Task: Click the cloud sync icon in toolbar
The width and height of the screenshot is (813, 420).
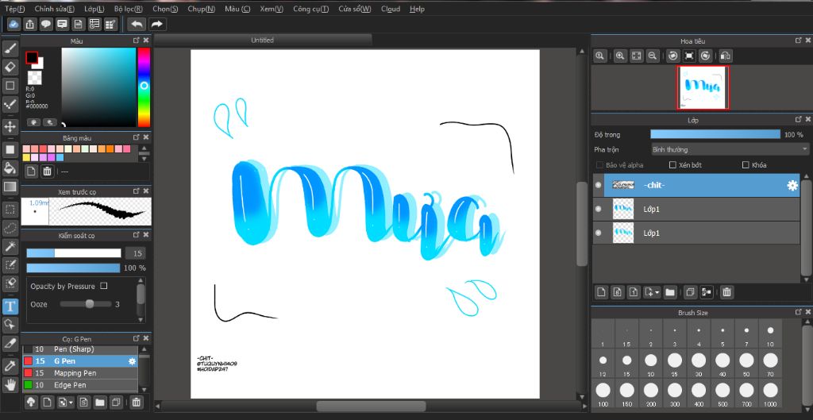Action: tap(14, 24)
